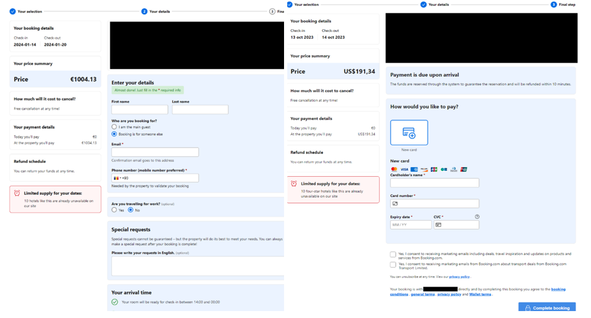Image resolution: width=591 pixels, height=318 pixels.
Task: Click the card icon inside Card number field
Action: tap(395, 203)
